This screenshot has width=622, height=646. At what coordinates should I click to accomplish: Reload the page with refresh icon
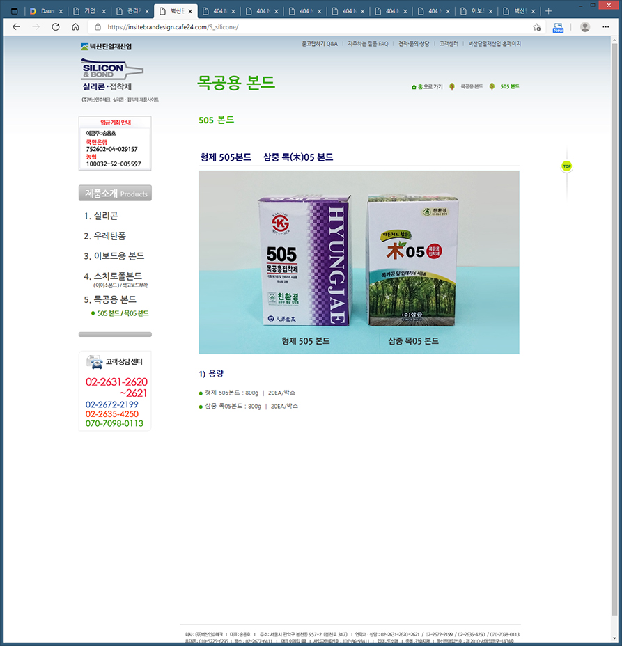[56, 27]
